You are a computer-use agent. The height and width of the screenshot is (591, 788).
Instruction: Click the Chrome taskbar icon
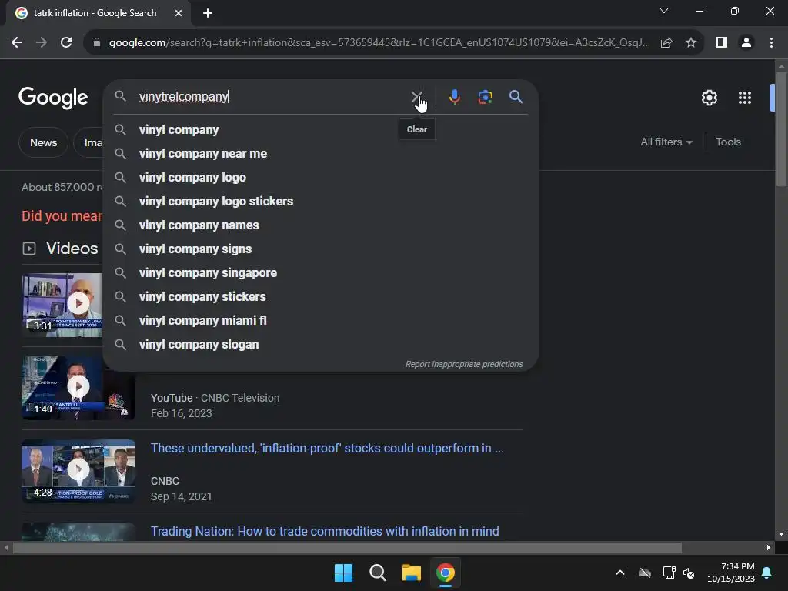[x=446, y=573]
